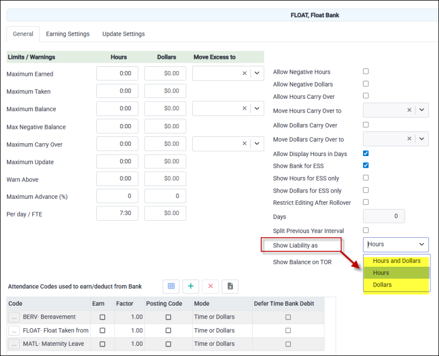Image resolution: width=439 pixels, height=356 pixels.
Task: Expand the Move Dollars Carry Over to dropdown
Action: pos(422,139)
